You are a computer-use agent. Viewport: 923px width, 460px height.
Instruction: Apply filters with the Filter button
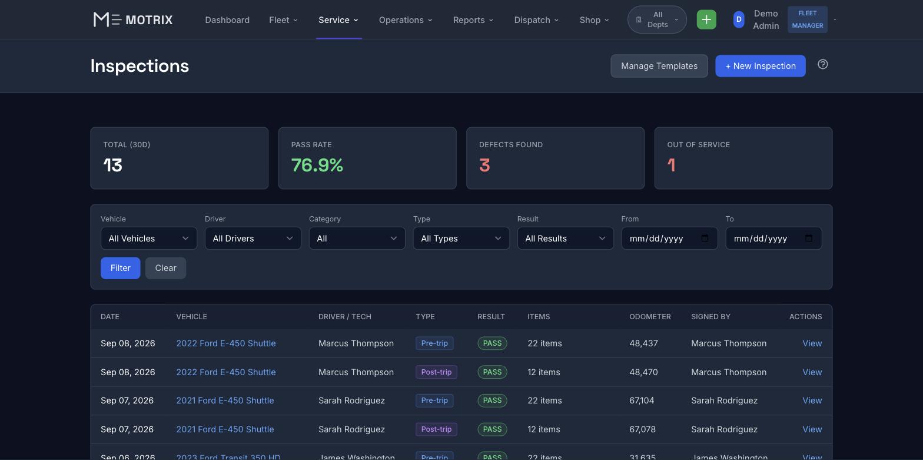click(x=120, y=268)
